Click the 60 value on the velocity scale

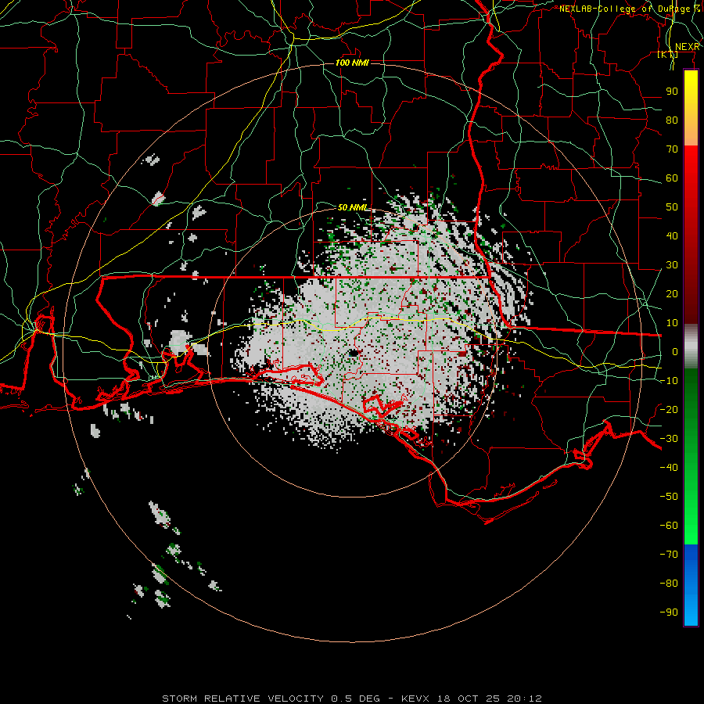[672, 178]
